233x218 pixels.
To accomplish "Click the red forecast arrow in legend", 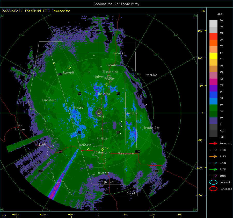I will (x=213, y=143).
